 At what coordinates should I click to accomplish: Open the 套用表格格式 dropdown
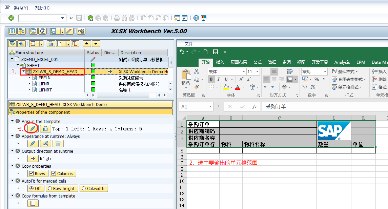[x=349, y=79]
